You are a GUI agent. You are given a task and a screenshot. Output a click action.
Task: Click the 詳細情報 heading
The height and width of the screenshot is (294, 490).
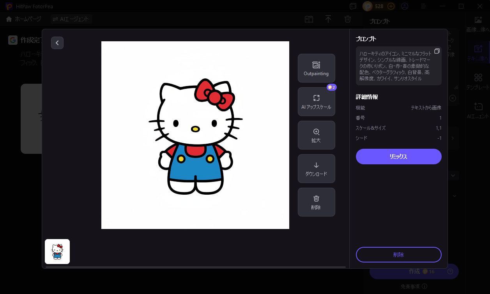coord(367,97)
